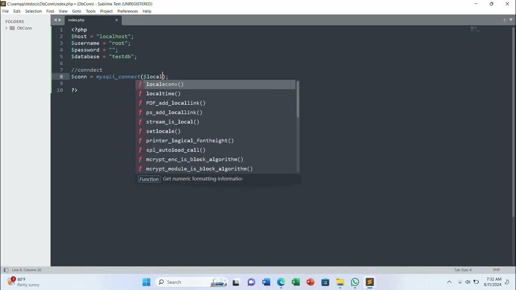The height and width of the screenshot is (290, 516).
Task: Open the Help menu
Action: (x=147, y=11)
